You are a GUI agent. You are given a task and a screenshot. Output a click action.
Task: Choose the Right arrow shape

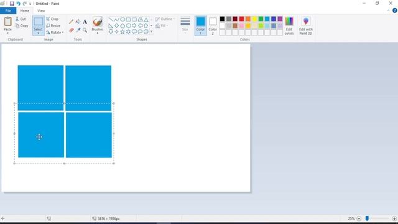(x=134, y=26)
